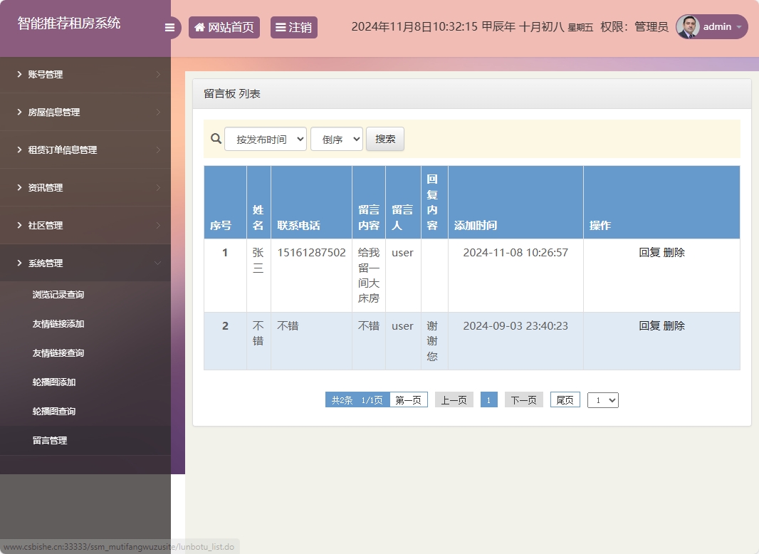Select the page number dropdown in pagination
This screenshot has height=554, width=759.
(x=602, y=400)
